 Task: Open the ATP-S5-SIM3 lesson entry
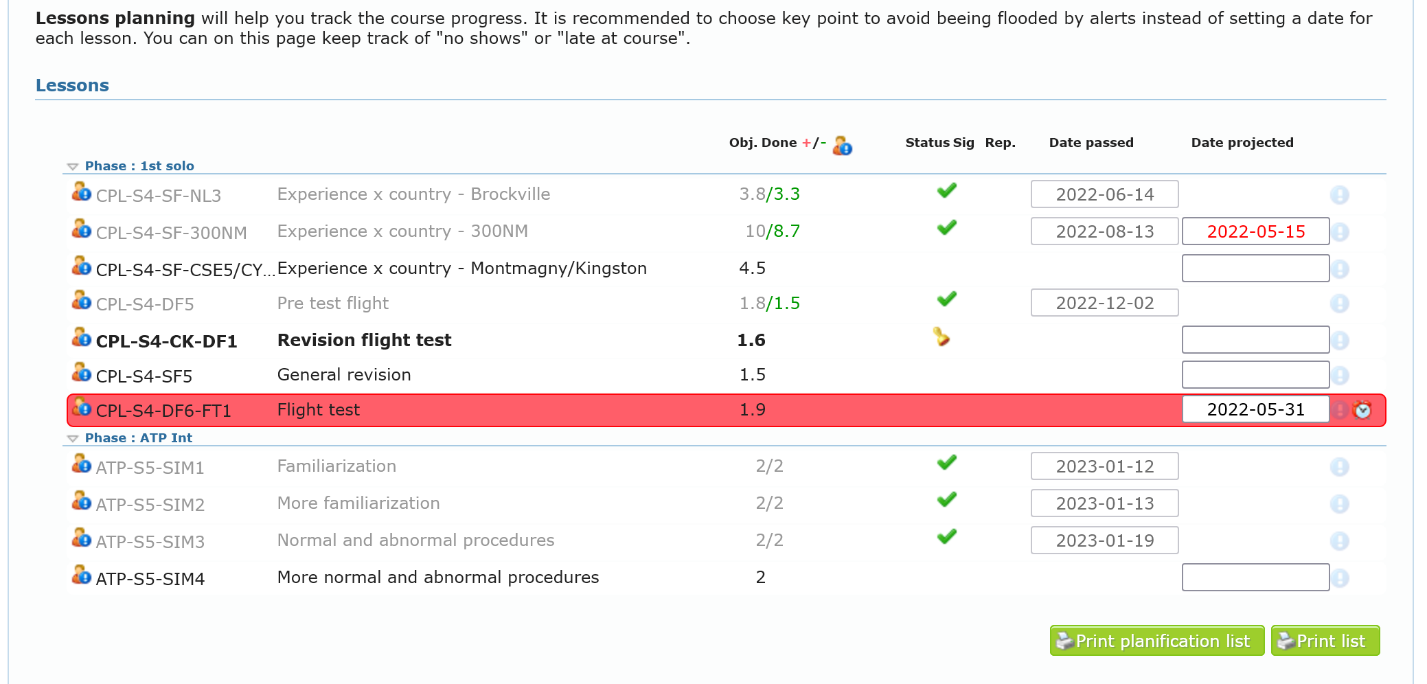coord(150,542)
